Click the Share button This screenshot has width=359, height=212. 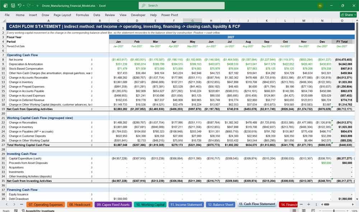pos(348,15)
